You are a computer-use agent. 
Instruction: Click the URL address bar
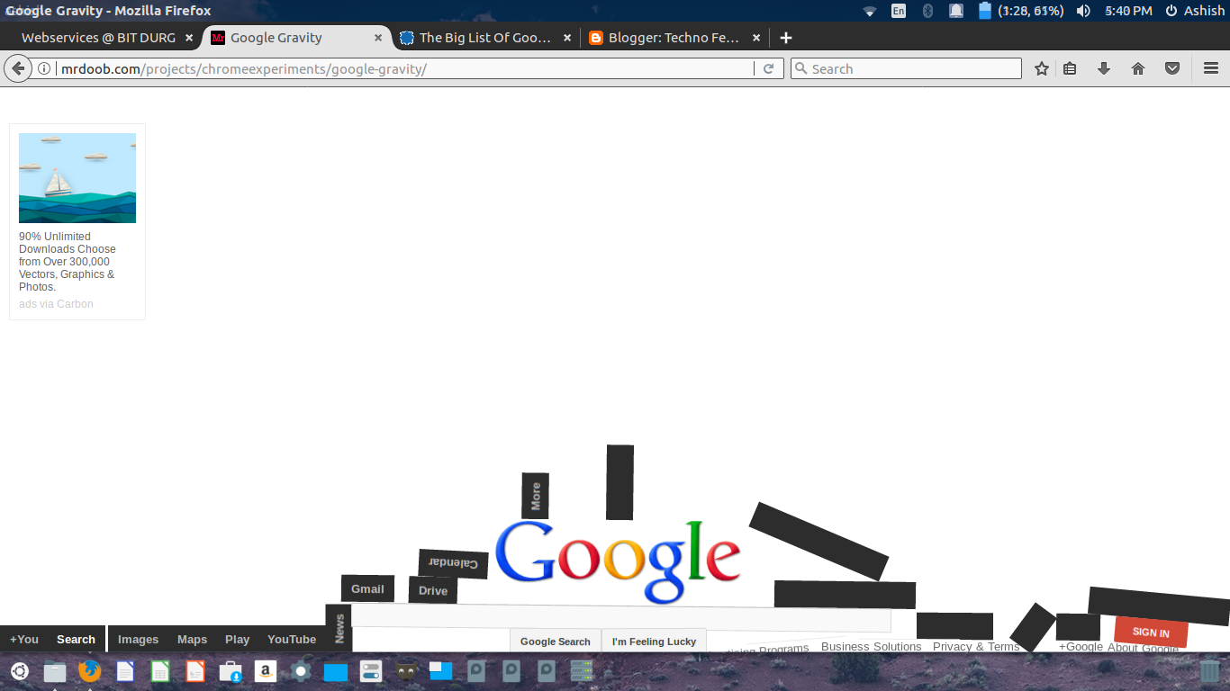[405, 68]
